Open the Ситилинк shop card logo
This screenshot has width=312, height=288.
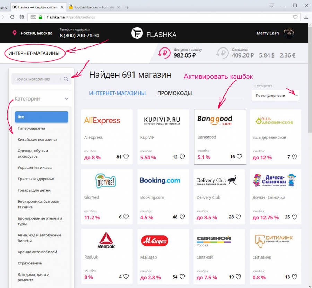pyautogui.click(x=274, y=241)
